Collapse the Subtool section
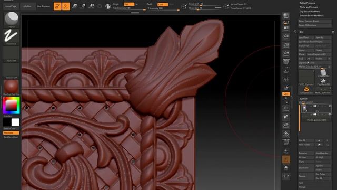This screenshot has height=190, width=337. pyautogui.click(x=303, y=99)
